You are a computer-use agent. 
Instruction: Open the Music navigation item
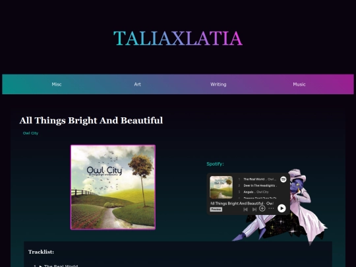pyautogui.click(x=299, y=84)
